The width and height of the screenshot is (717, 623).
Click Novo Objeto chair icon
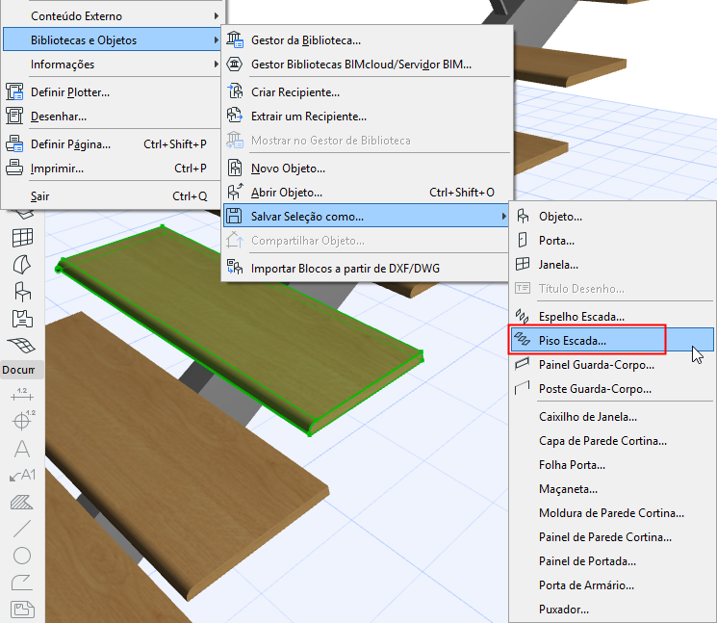pyautogui.click(x=235, y=168)
